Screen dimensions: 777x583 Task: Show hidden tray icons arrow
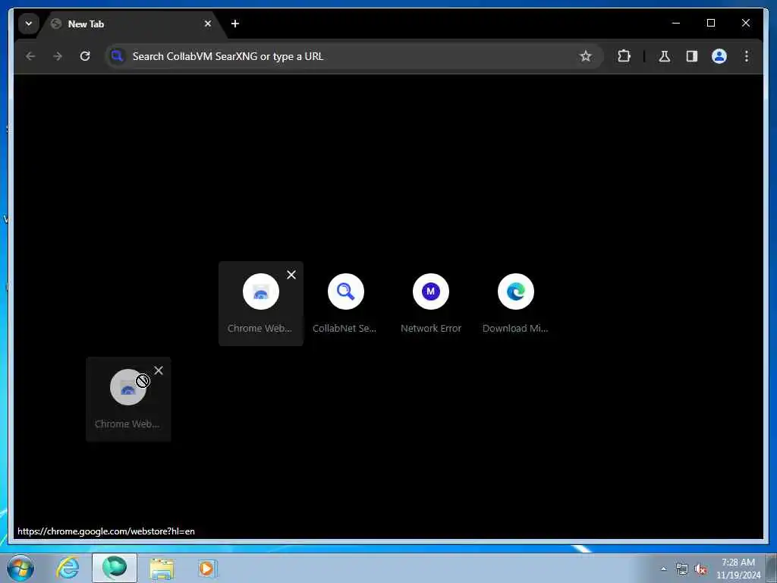[x=663, y=569]
